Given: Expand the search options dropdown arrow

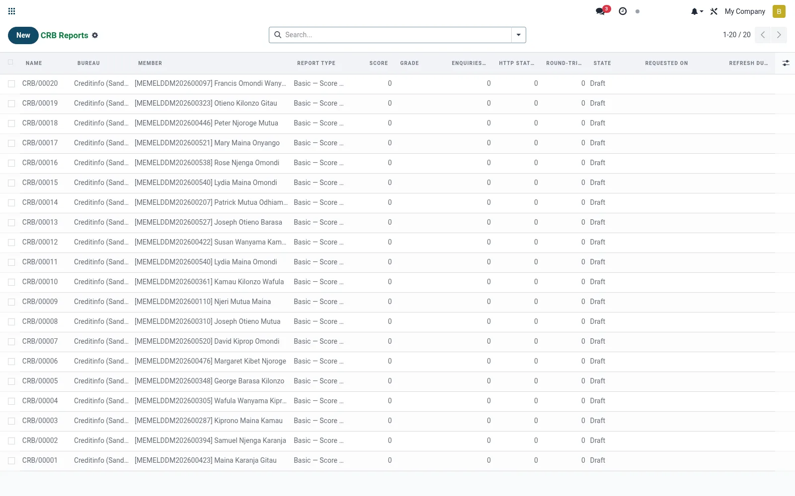Looking at the screenshot, I should point(518,35).
